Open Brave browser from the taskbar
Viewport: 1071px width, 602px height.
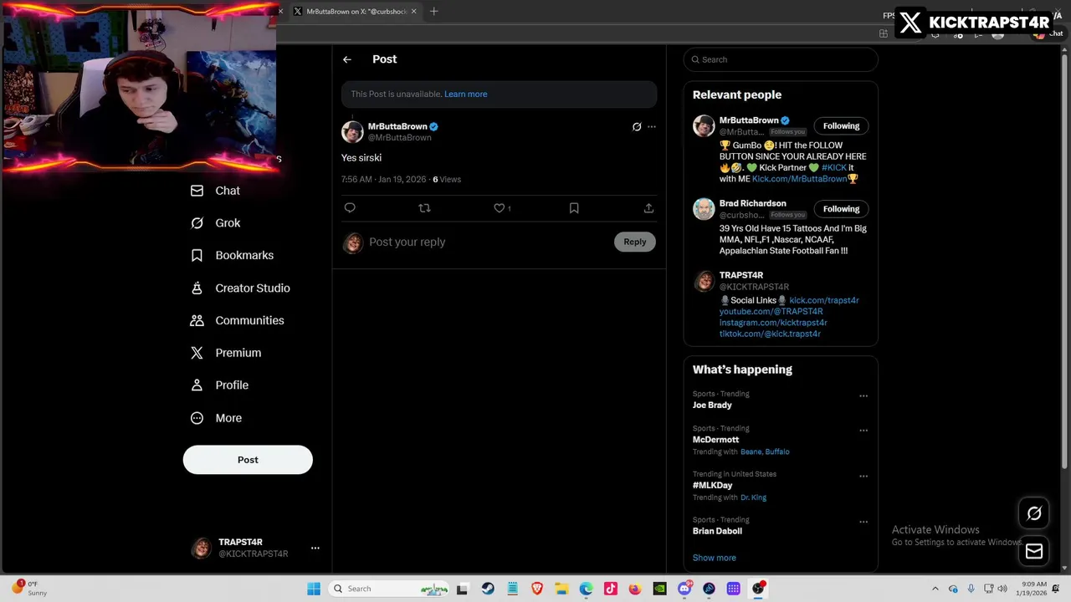click(537, 589)
